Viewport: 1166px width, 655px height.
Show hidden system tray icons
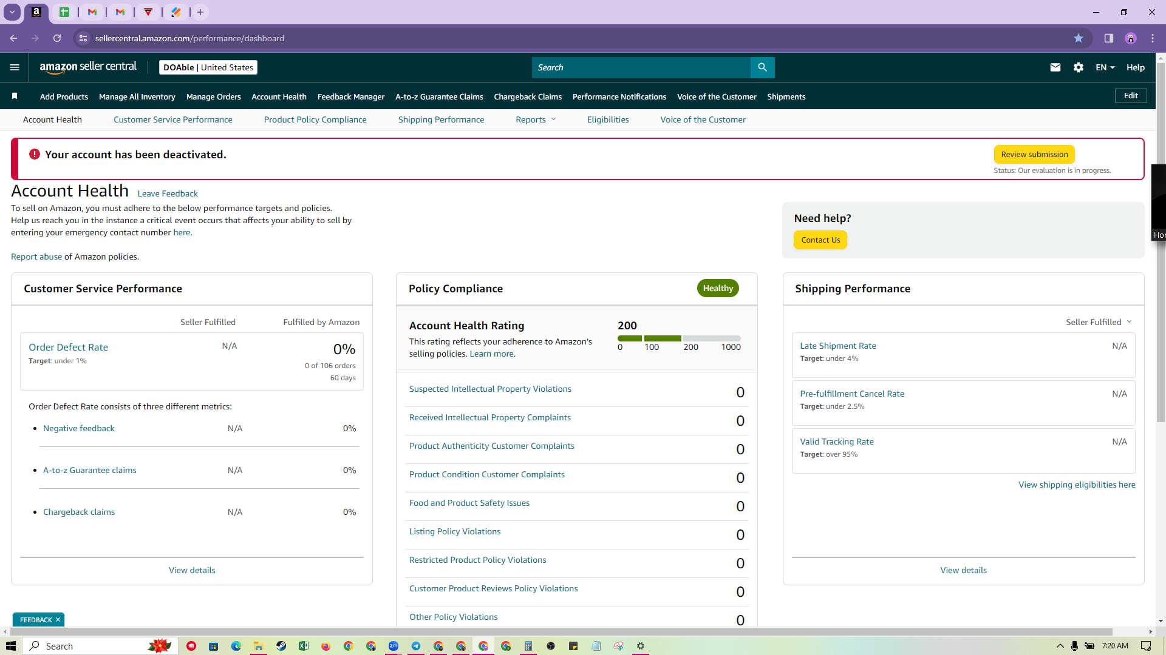[x=1060, y=646]
